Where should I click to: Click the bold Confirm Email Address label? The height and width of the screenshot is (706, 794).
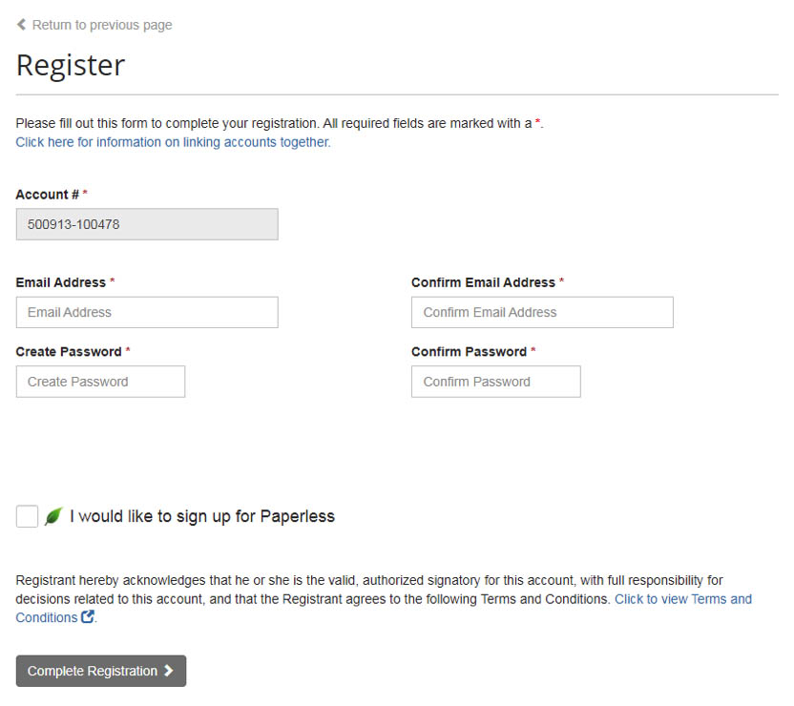[x=483, y=282]
